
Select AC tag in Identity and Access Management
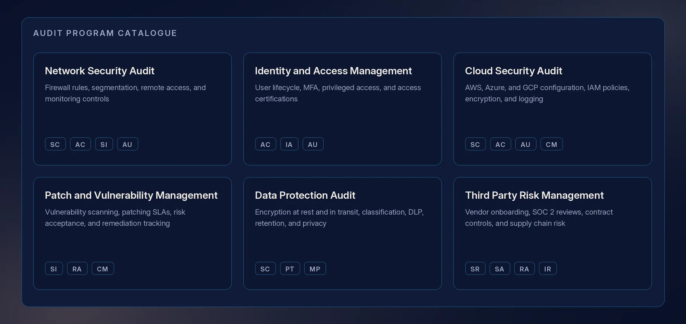[x=266, y=144]
